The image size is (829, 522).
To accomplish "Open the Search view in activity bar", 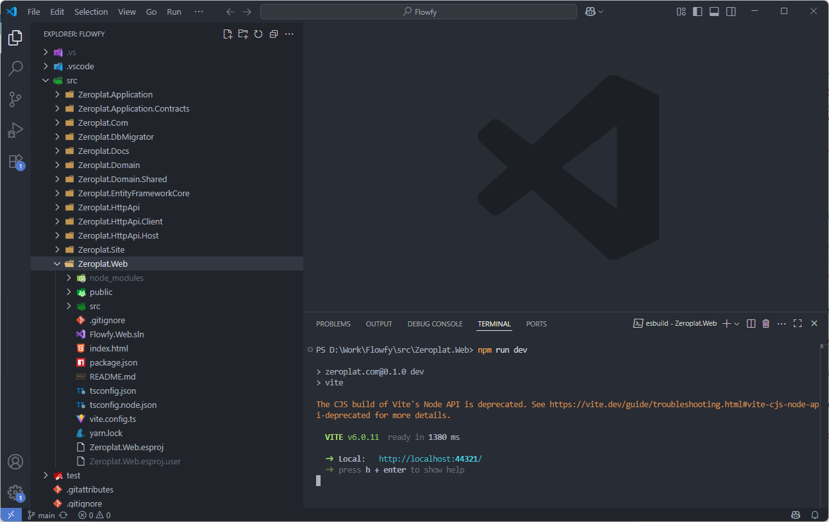I will (x=15, y=68).
